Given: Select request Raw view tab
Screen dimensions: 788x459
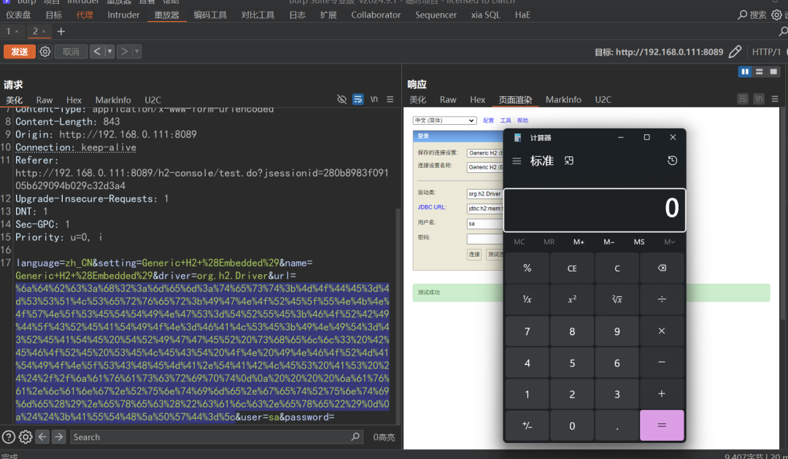Looking at the screenshot, I should pyautogui.click(x=45, y=100).
